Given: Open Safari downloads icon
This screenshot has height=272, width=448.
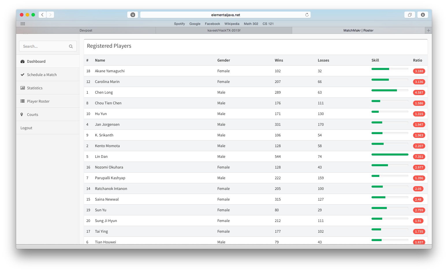Looking at the screenshot, I should [x=423, y=15].
